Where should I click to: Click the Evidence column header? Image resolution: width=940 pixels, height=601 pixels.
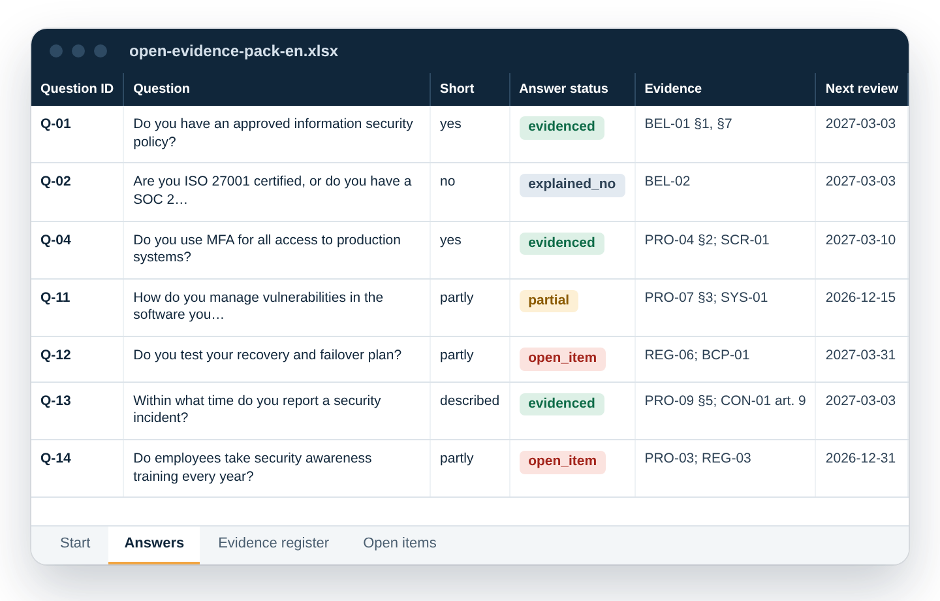pyautogui.click(x=725, y=89)
